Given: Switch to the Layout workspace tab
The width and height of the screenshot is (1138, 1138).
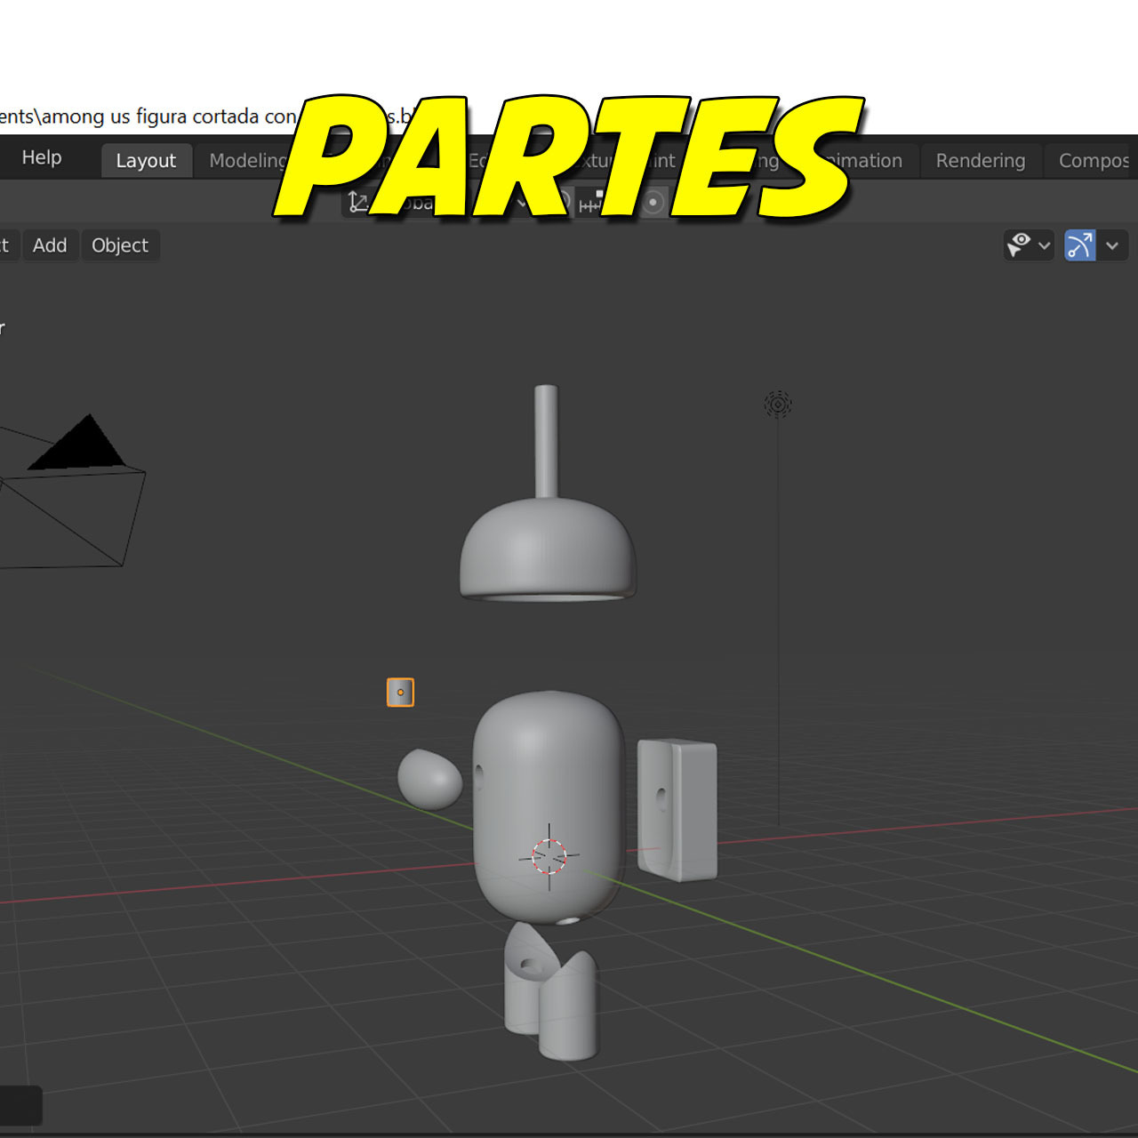Looking at the screenshot, I should click(146, 160).
